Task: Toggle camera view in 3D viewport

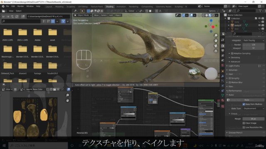Action: point(216,46)
